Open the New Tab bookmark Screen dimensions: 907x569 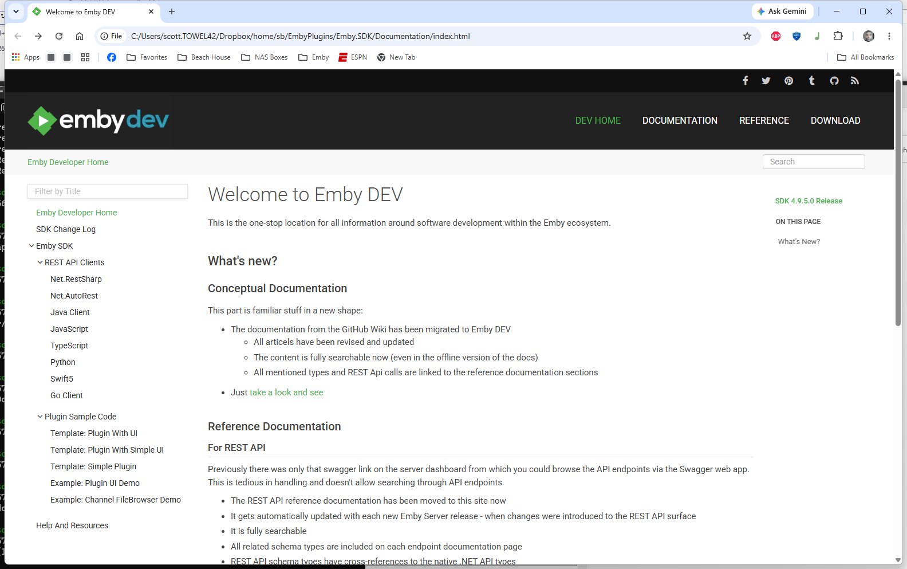tap(396, 57)
